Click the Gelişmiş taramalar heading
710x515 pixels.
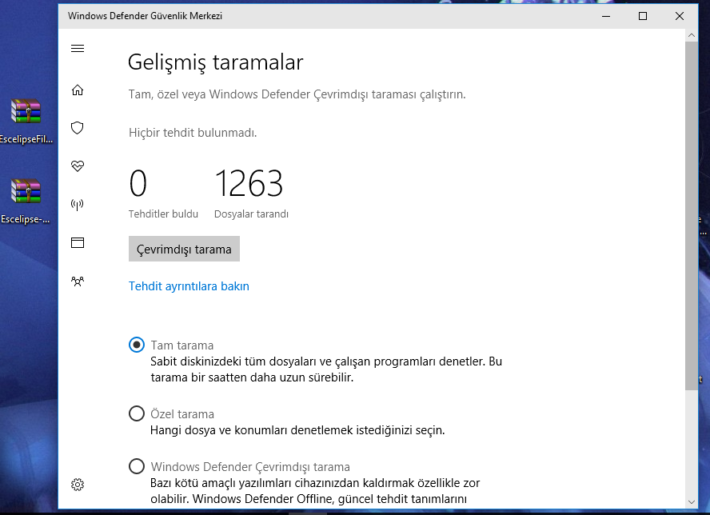click(216, 62)
